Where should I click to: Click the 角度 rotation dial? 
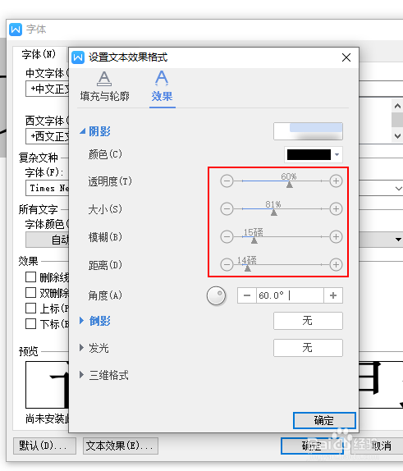(x=216, y=295)
